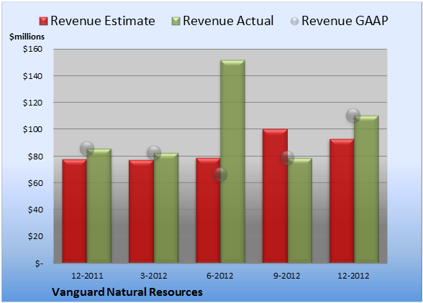Click the GAAP sphere marker for 12-2011
Screen dimensions: 423x303
[x=87, y=149]
